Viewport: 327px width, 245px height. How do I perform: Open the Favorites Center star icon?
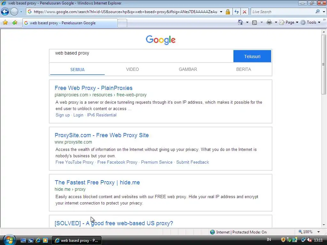click(5, 22)
